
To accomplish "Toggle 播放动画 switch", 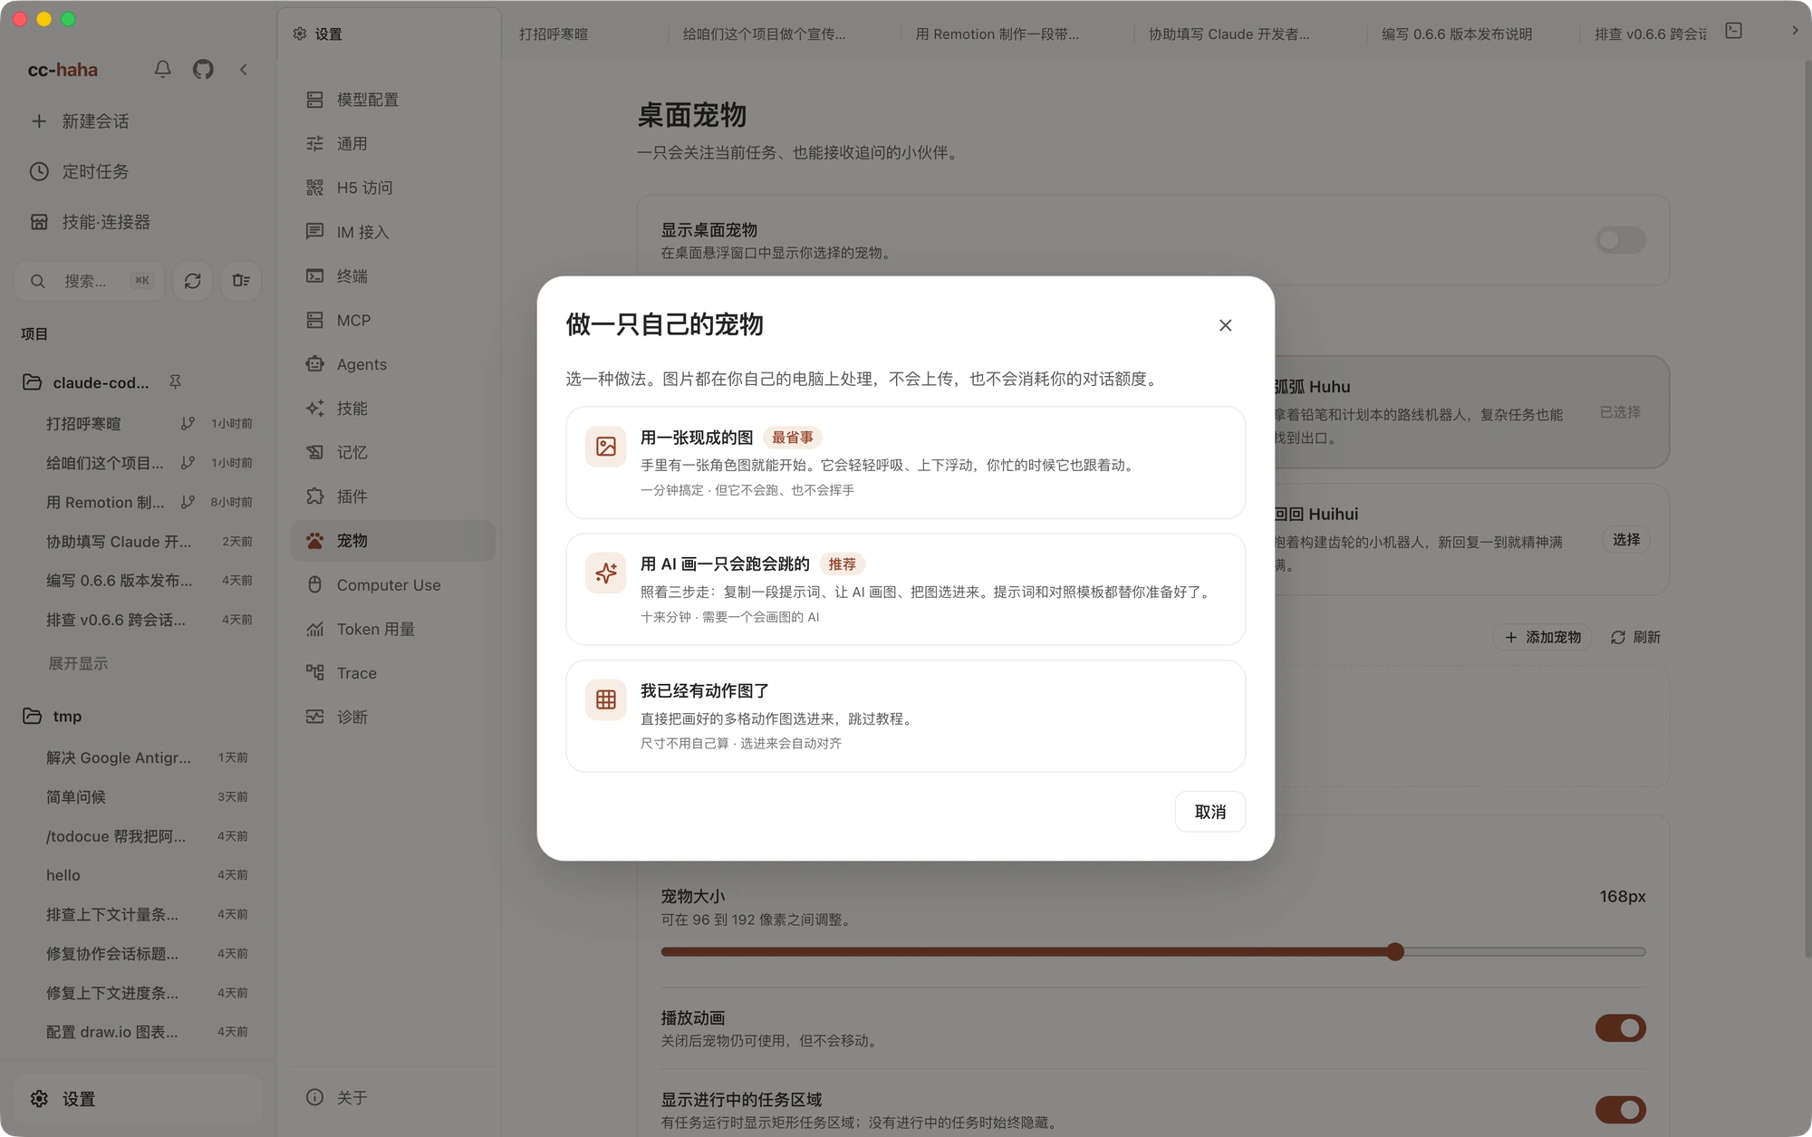I will point(1621,1028).
